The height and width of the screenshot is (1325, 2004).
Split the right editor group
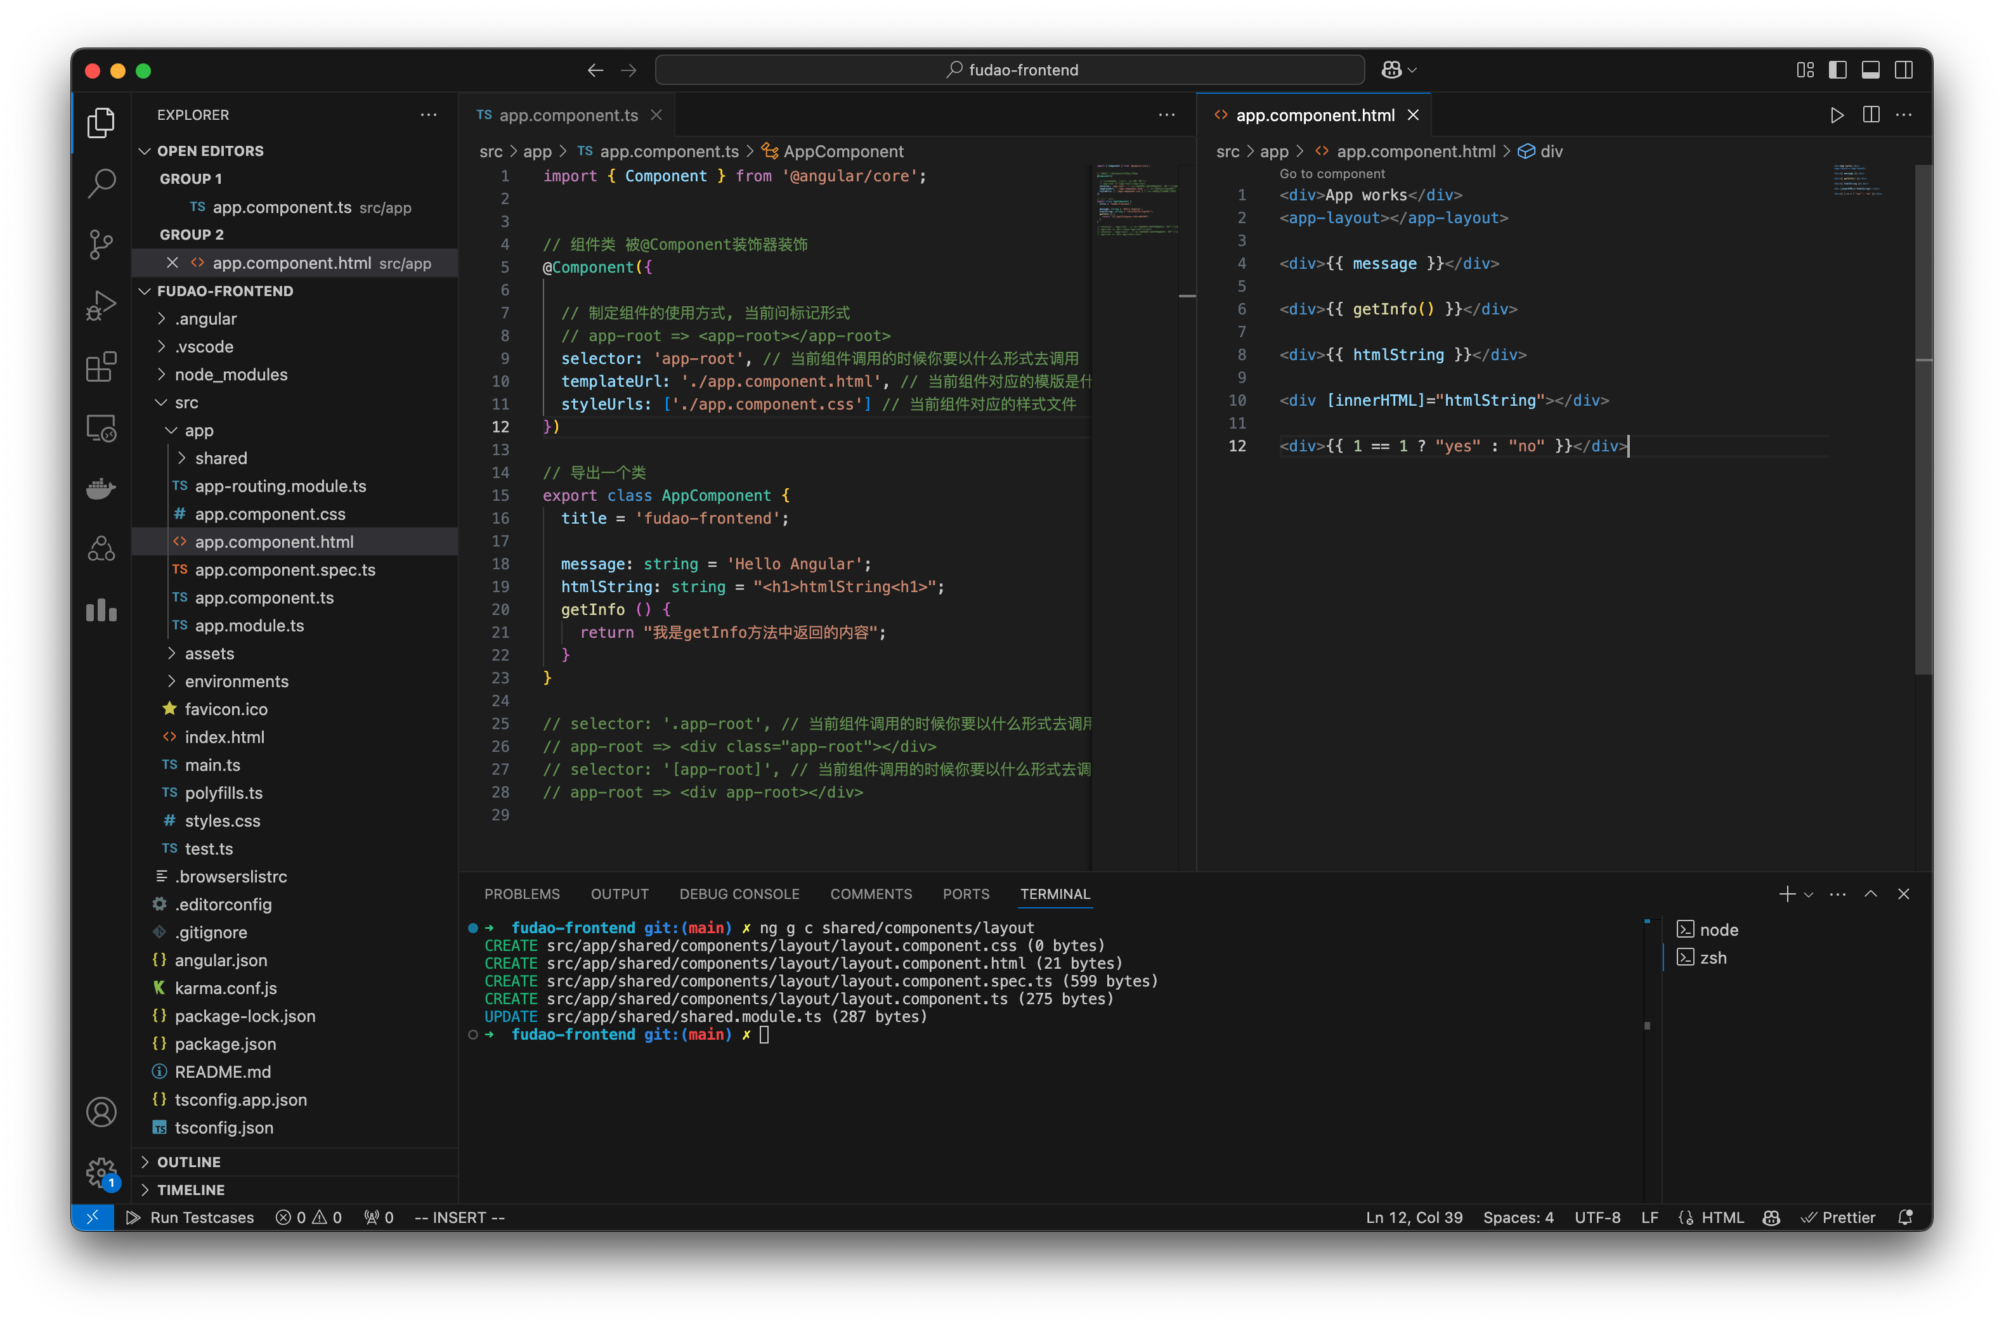[x=1871, y=115]
